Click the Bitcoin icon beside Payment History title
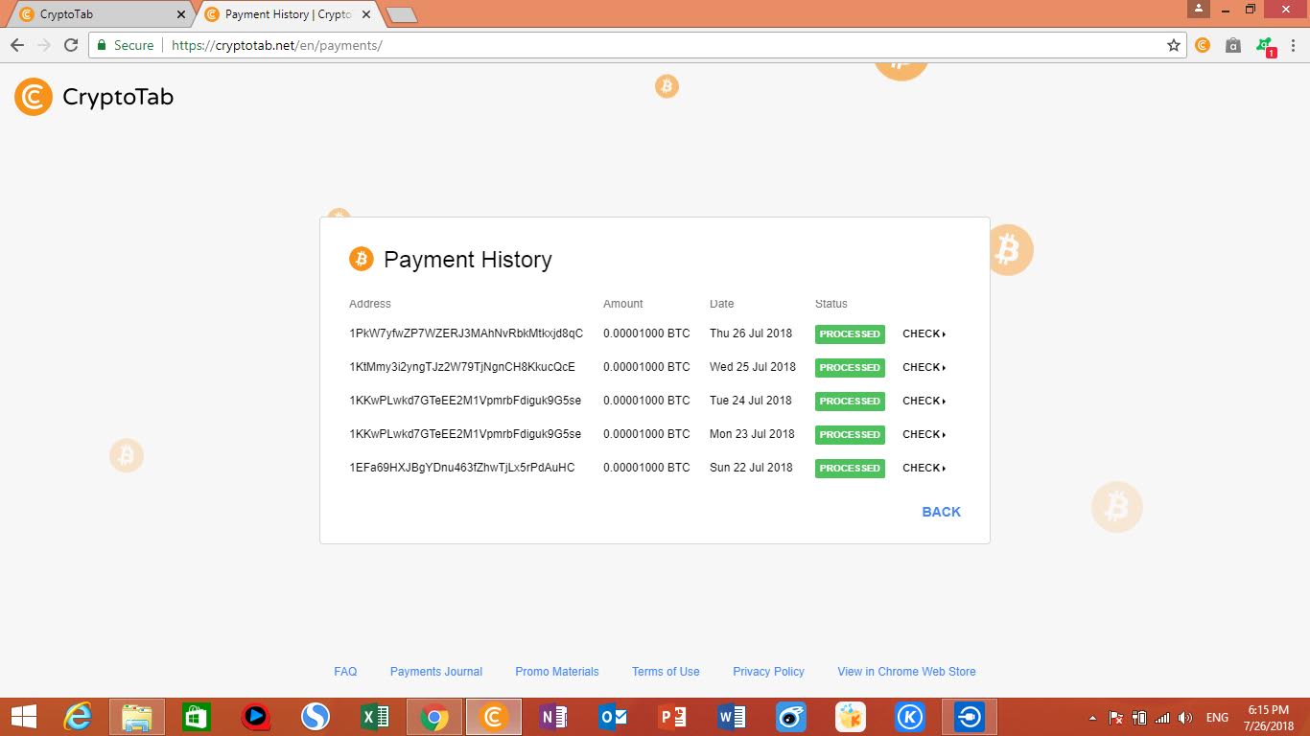Screen dimensions: 1310x736 [362, 259]
